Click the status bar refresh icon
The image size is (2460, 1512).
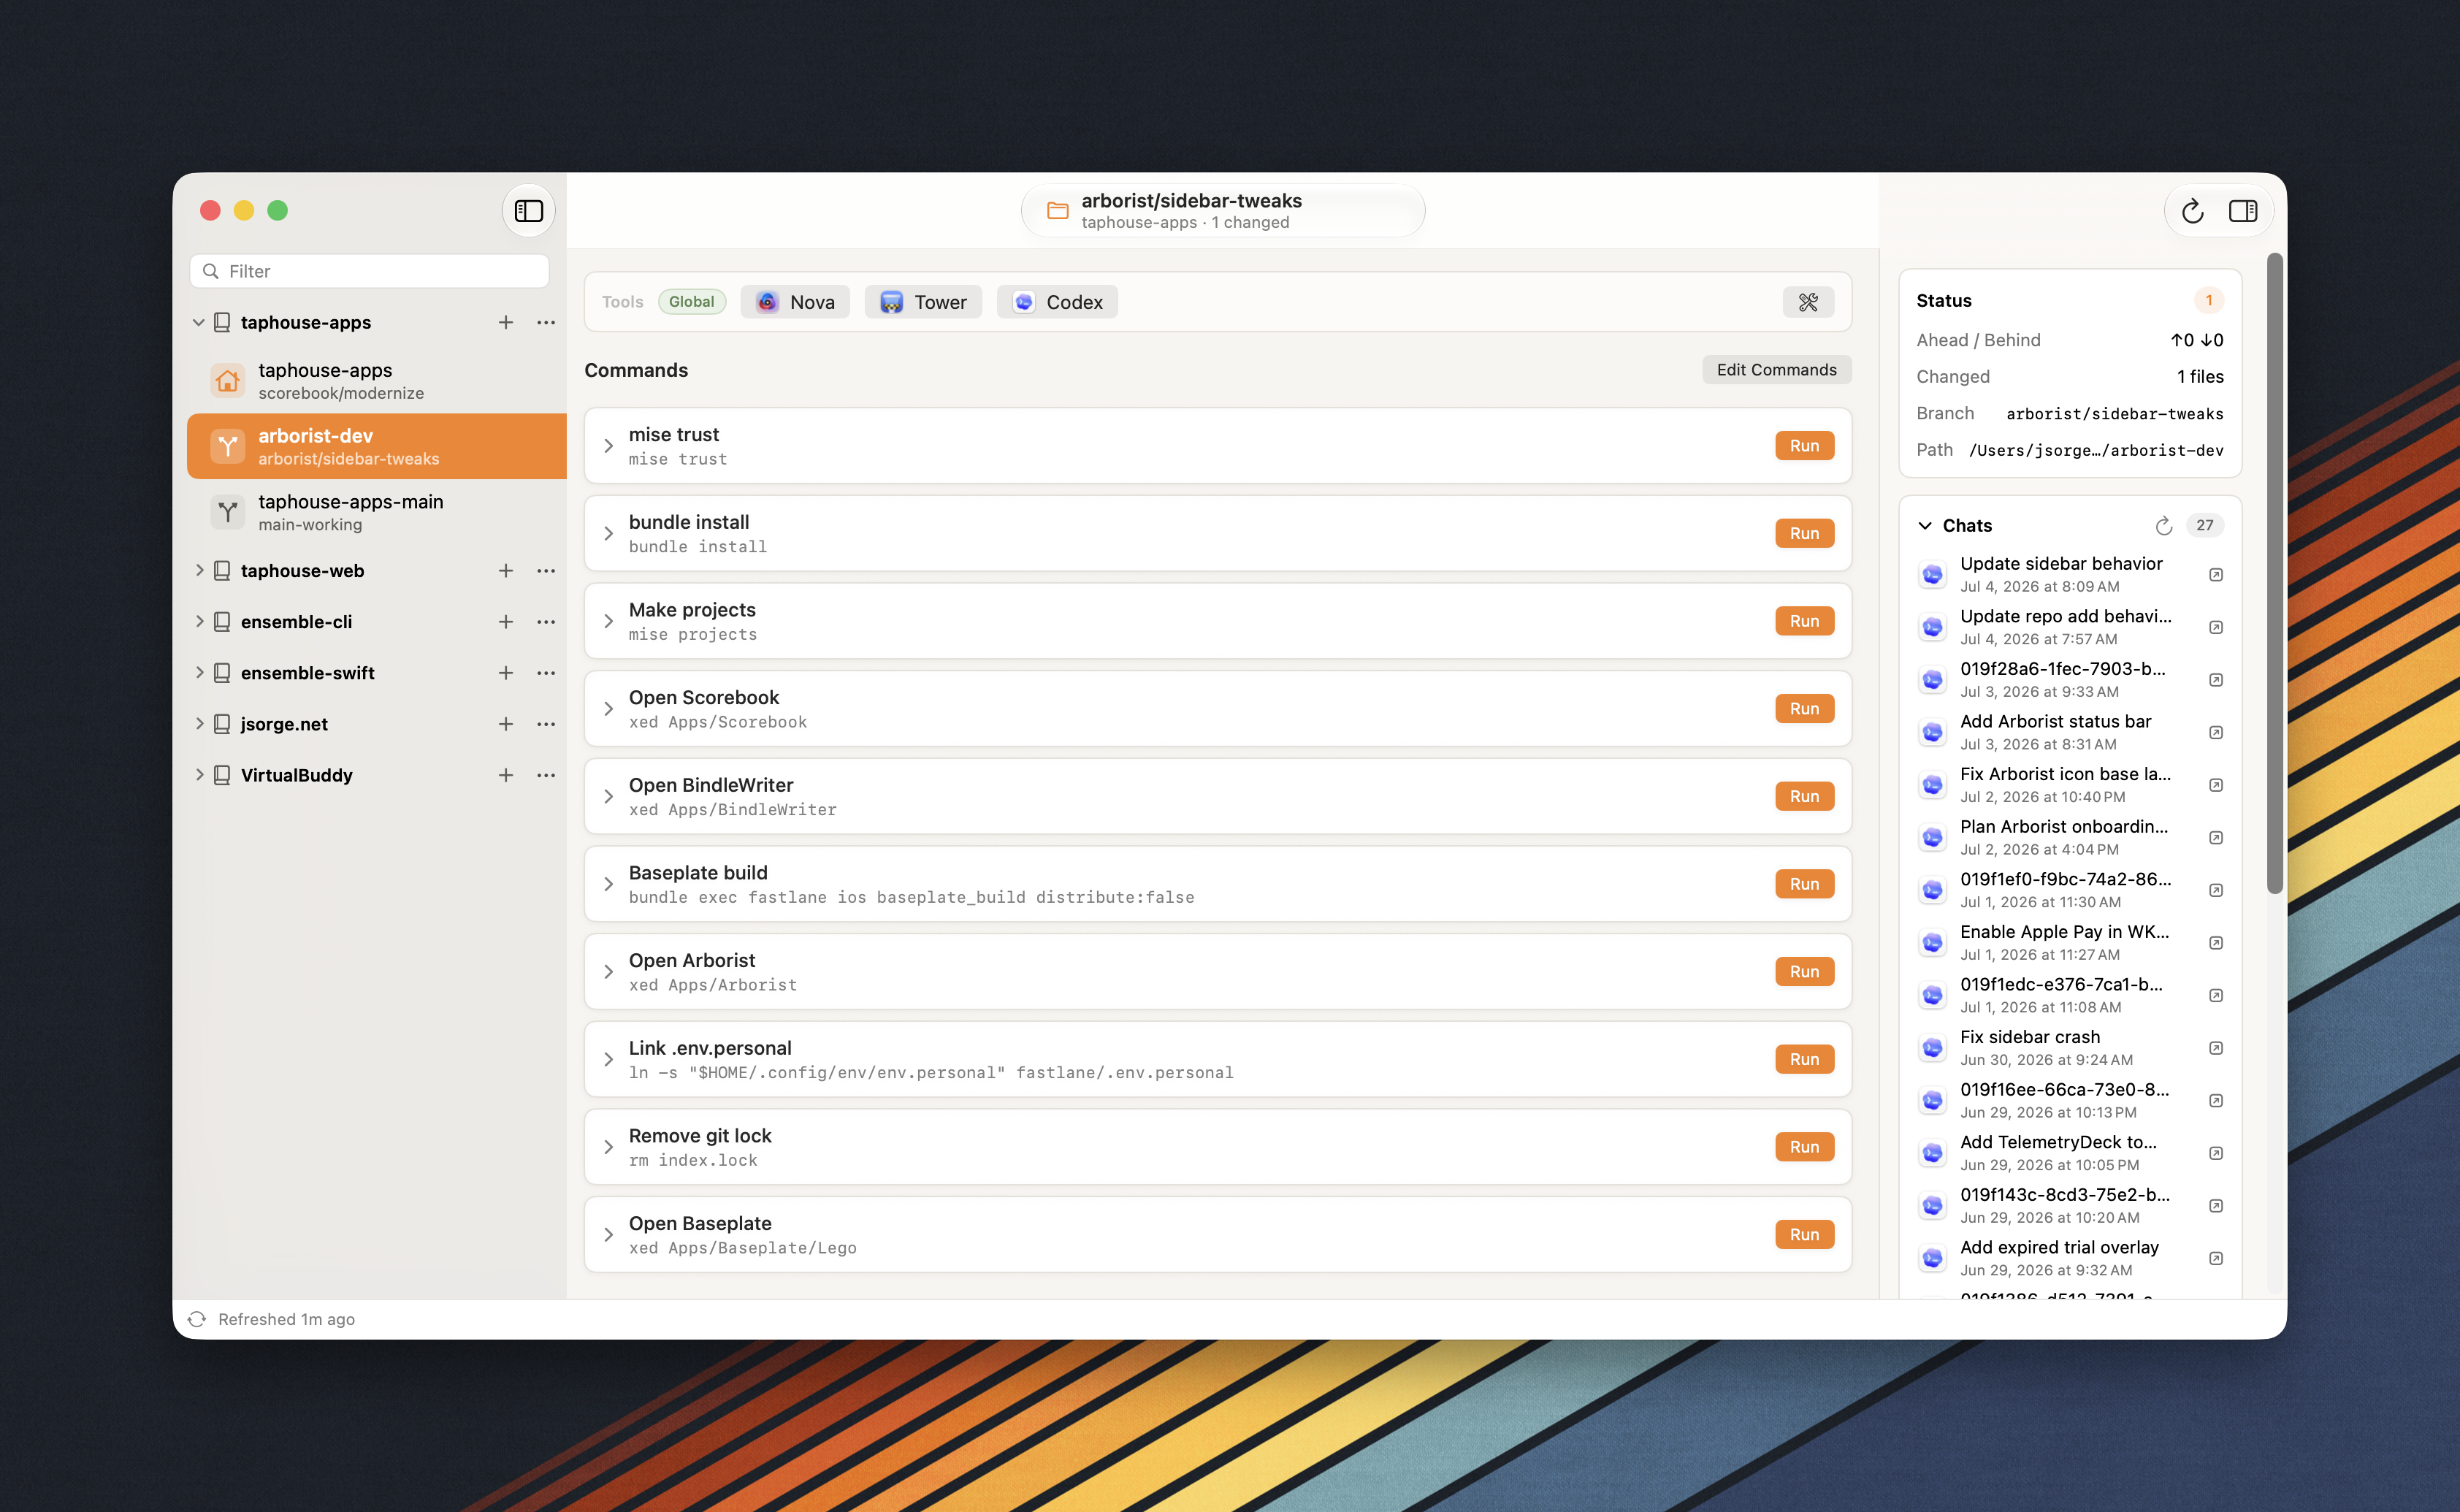(x=197, y=1320)
